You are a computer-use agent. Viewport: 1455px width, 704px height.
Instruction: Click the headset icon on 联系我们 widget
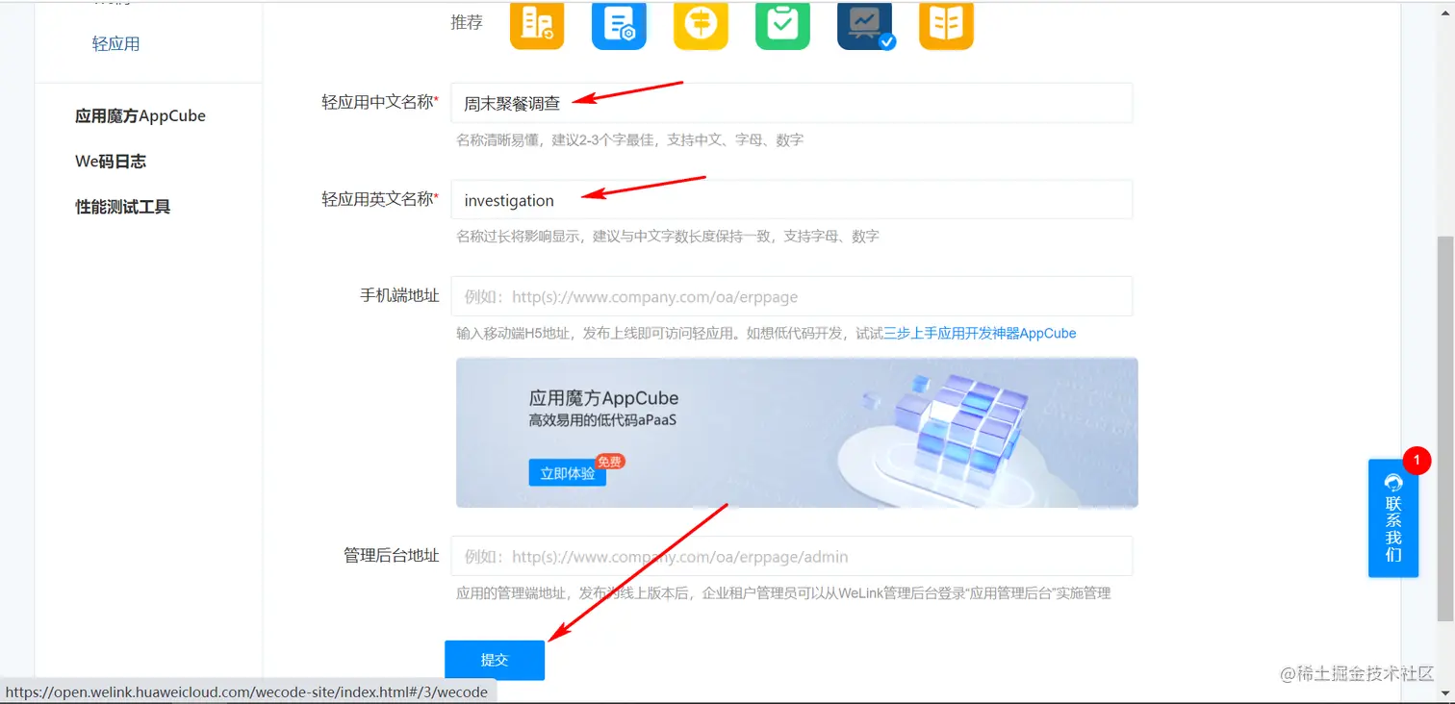click(x=1393, y=483)
